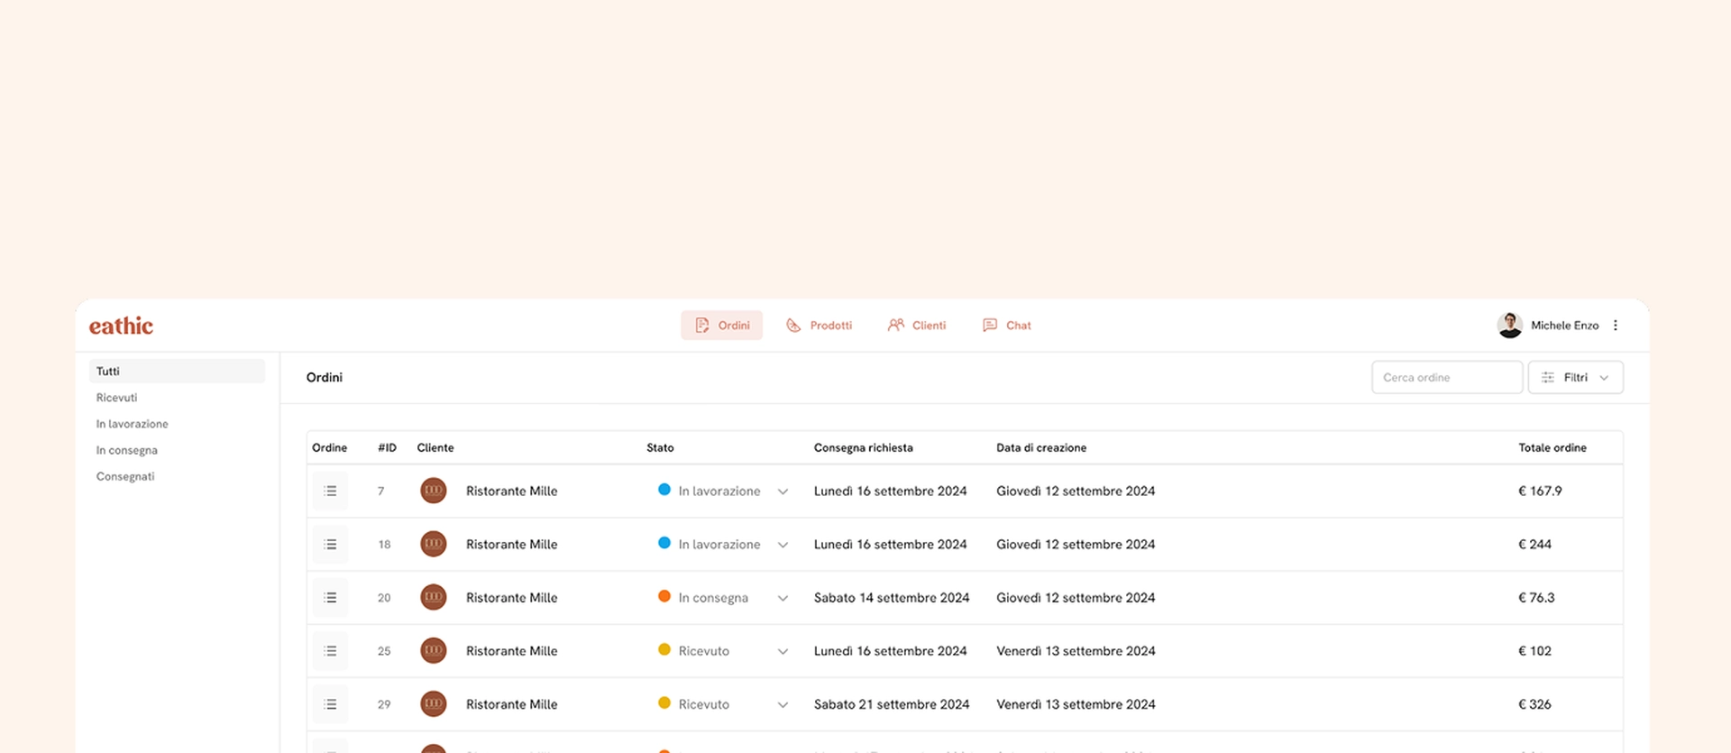Select the Ordini navigation tab
Viewport: 1731px width, 753px height.
tap(721, 326)
